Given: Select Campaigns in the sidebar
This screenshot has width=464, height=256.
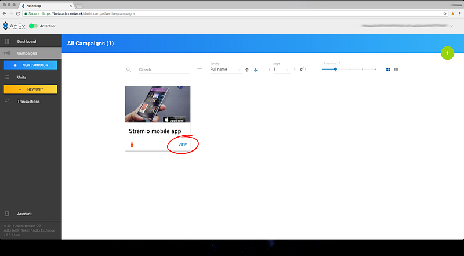Looking at the screenshot, I should point(31,53).
